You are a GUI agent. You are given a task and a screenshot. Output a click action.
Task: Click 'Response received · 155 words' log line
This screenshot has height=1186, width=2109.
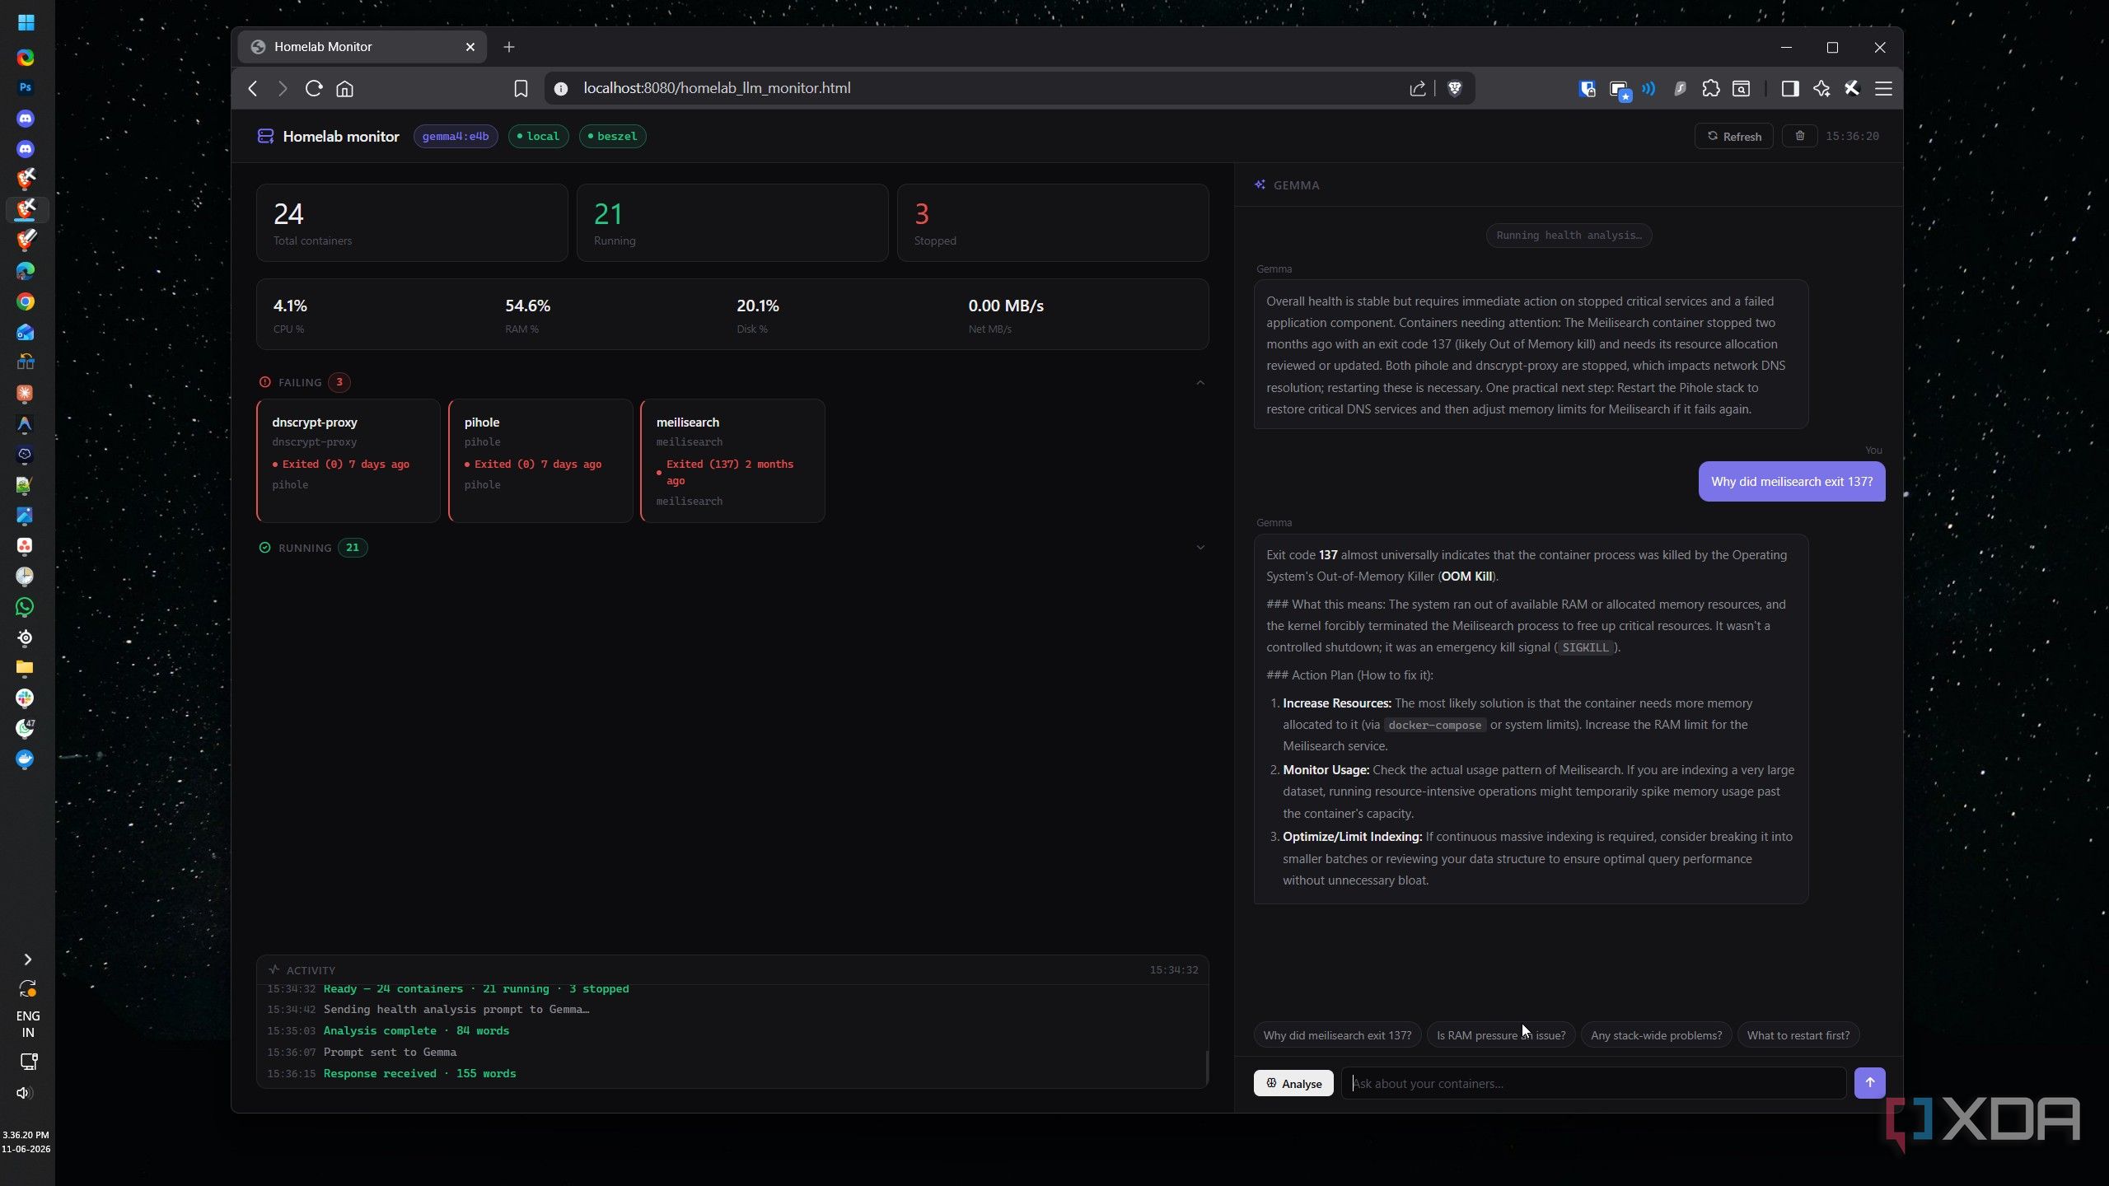pos(419,1073)
